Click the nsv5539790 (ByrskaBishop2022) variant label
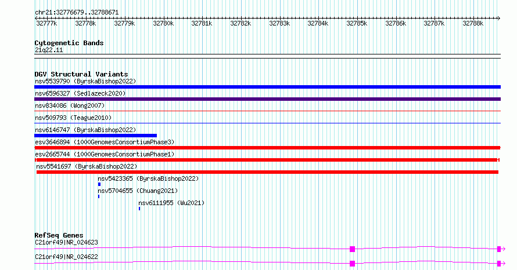This screenshot has height=270, width=517. pyautogui.click(x=85, y=81)
